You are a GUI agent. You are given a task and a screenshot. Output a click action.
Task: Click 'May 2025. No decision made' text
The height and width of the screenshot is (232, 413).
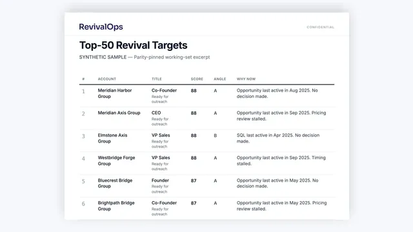(277, 183)
